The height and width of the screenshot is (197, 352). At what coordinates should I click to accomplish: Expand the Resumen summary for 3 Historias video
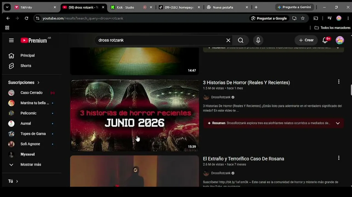pos(338,123)
